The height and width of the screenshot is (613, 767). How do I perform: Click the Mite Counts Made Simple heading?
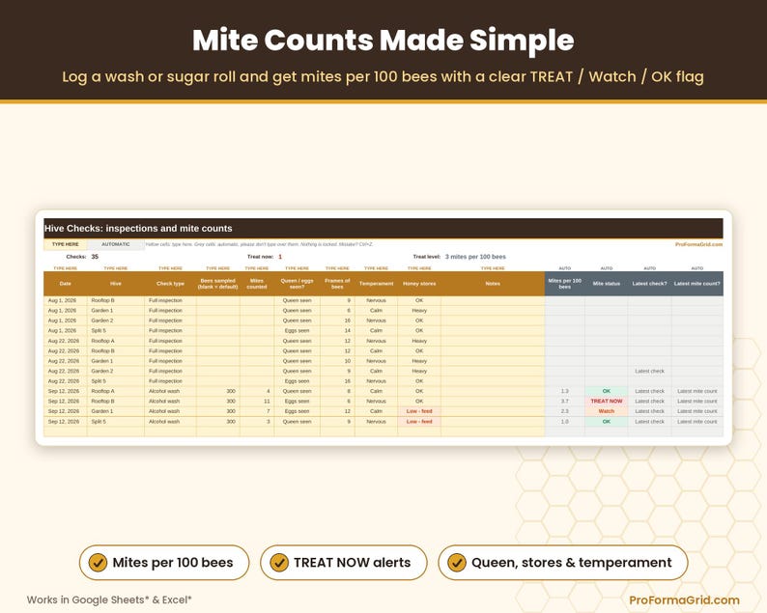(383, 41)
